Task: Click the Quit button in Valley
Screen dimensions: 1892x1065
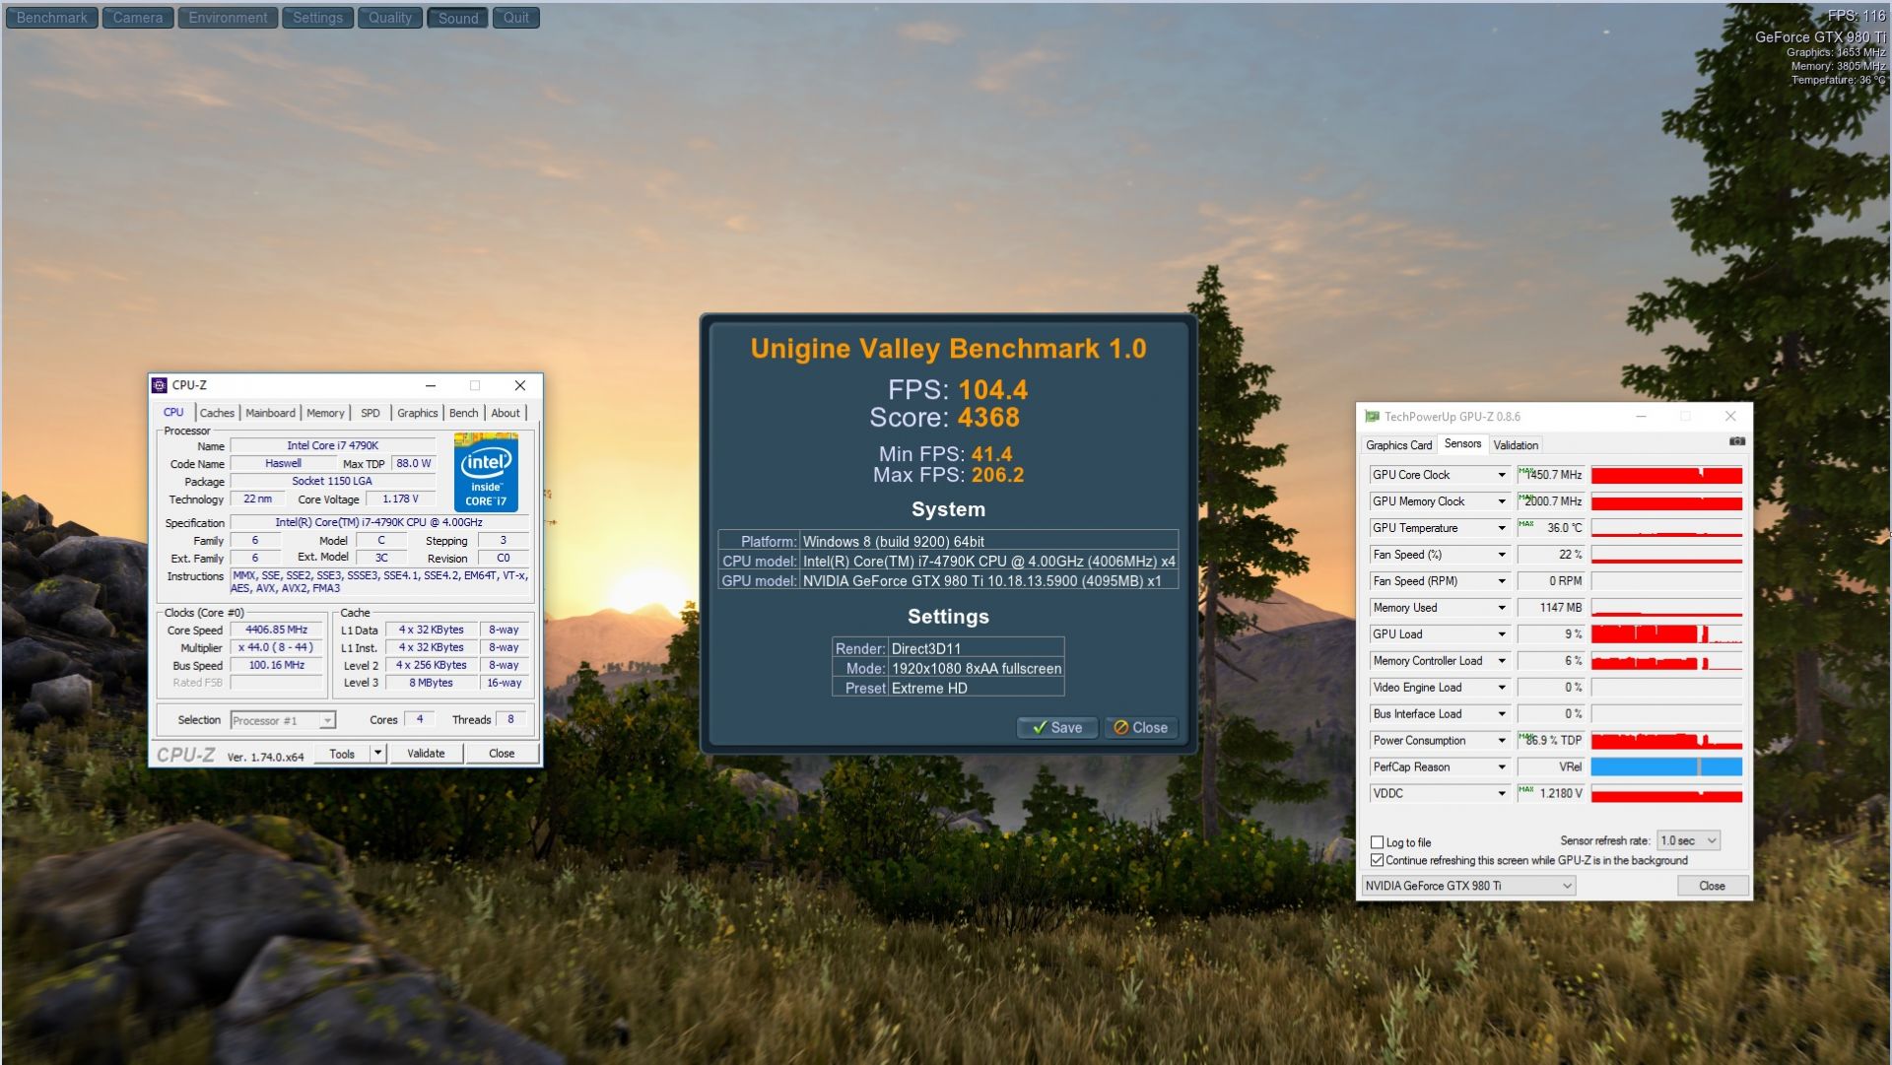Action: click(x=516, y=18)
